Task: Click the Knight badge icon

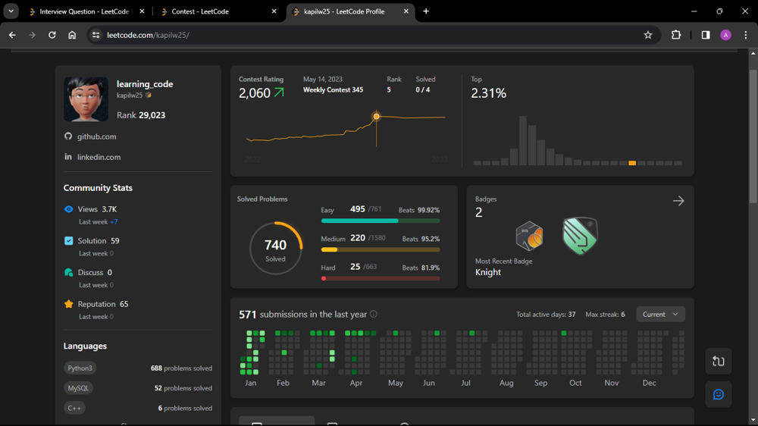Action: click(580, 236)
